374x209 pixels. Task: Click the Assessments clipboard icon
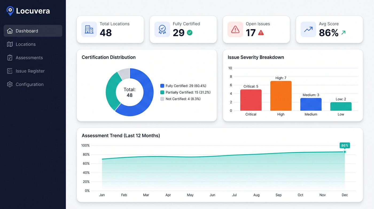click(x=10, y=58)
